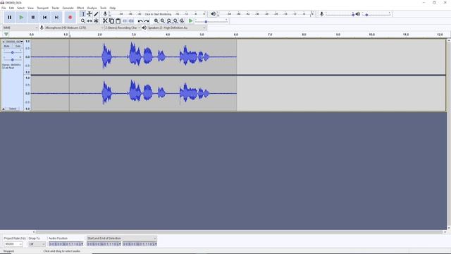The image size is (451, 254).
Task: Open the View menu
Action: tap(30, 8)
